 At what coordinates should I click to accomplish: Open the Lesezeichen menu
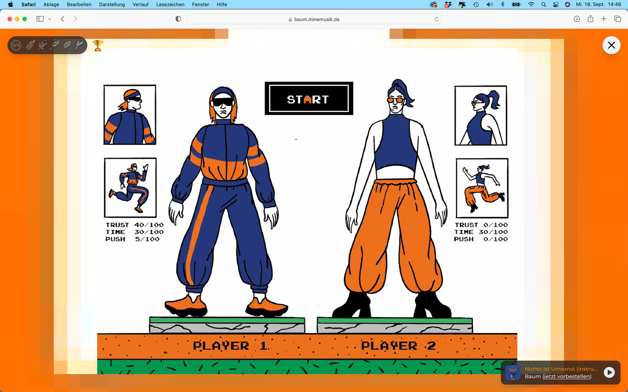[170, 5]
